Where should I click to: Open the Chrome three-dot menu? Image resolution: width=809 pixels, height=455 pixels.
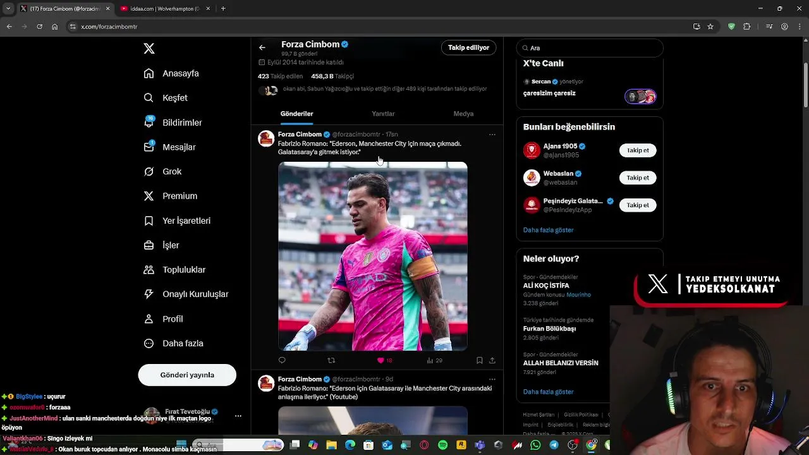click(800, 27)
